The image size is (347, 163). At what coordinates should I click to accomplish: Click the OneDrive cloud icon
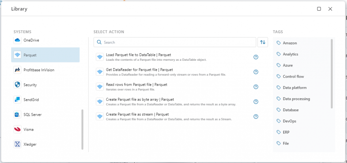(x=17, y=40)
